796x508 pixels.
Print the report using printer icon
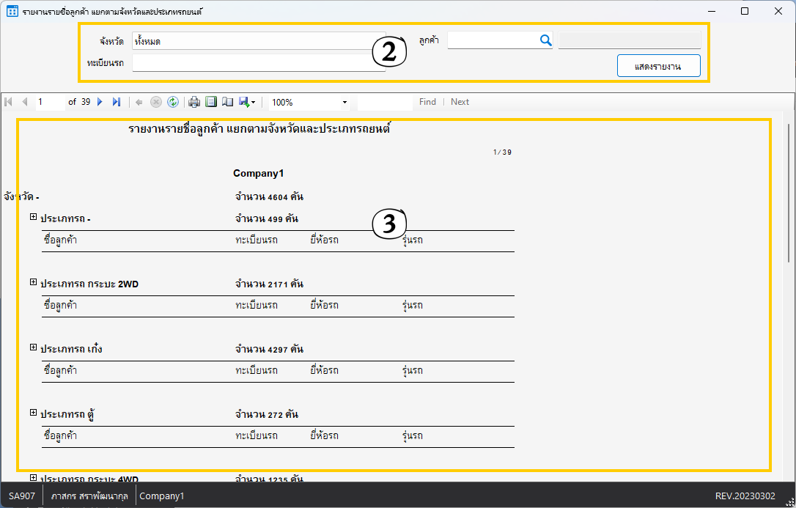pos(194,102)
